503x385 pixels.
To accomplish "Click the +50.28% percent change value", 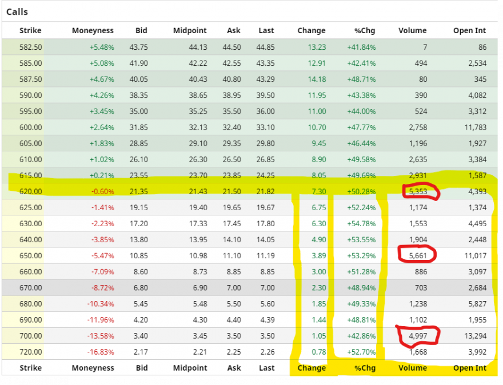I will 361,191.
